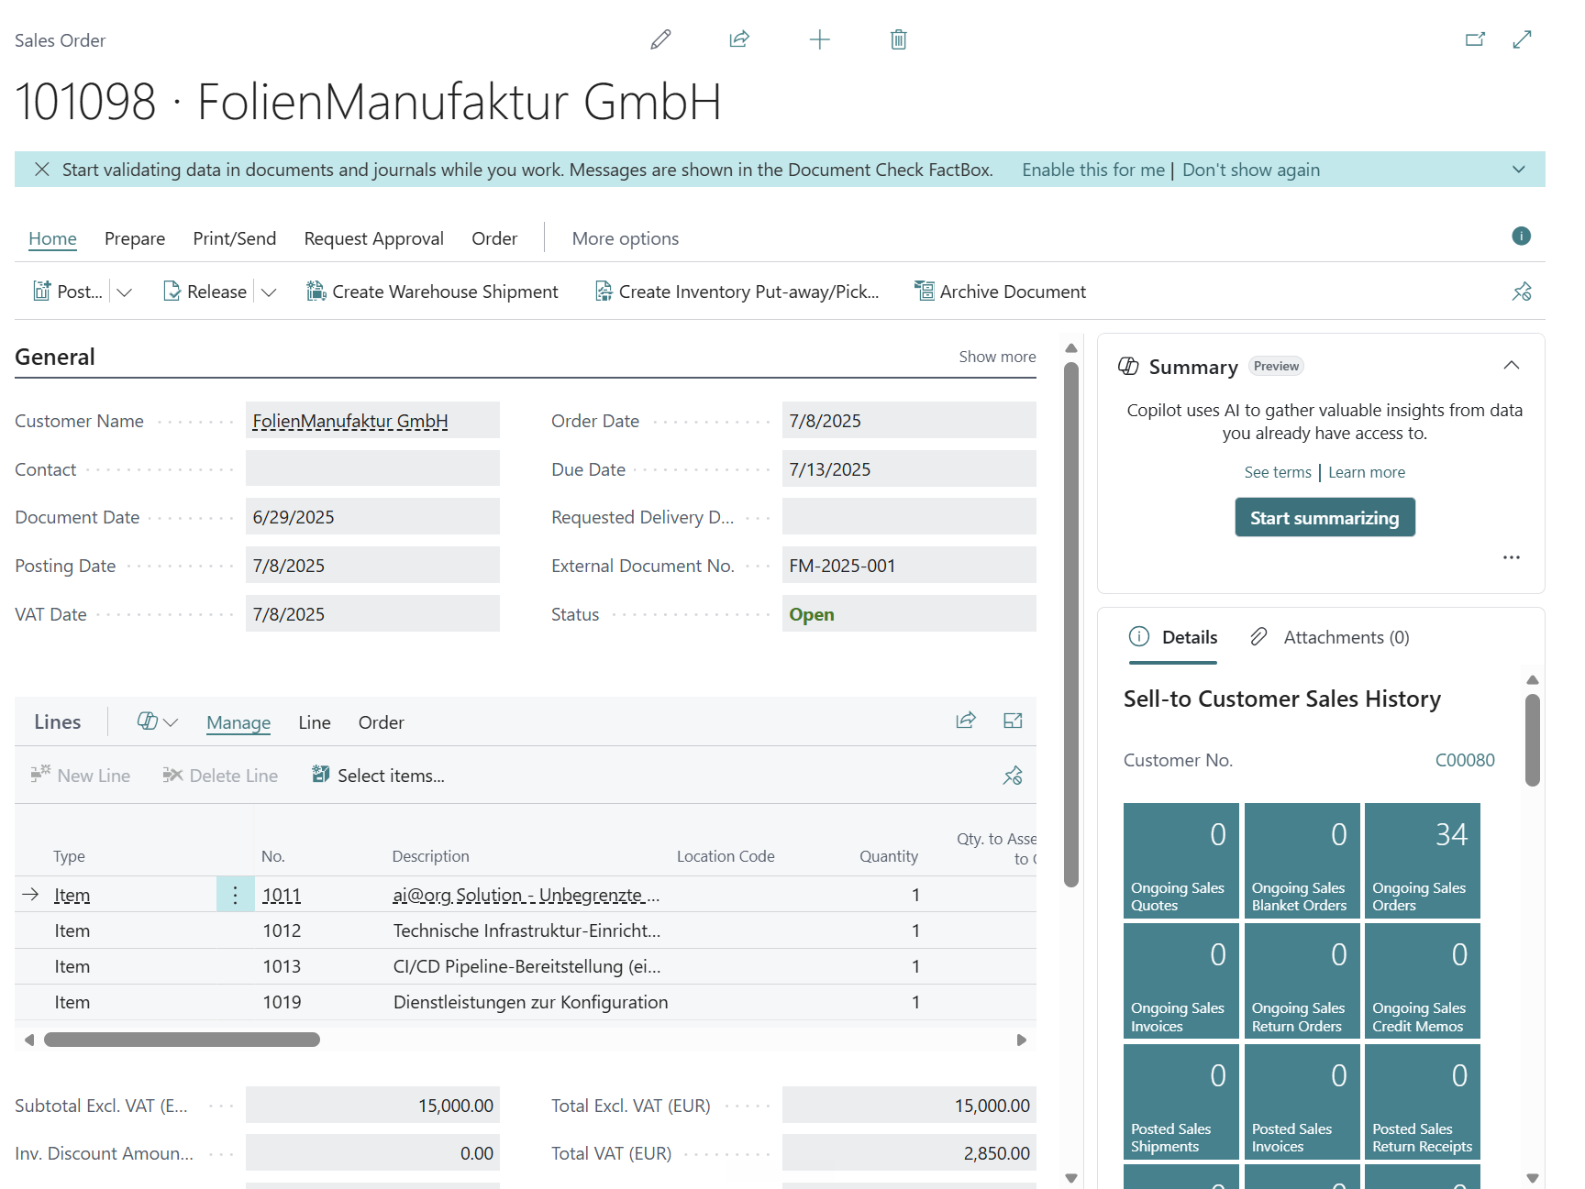Click description CI/CD Pipeline-Bereitstellung
This screenshot has width=1585, height=1189.
526,966
